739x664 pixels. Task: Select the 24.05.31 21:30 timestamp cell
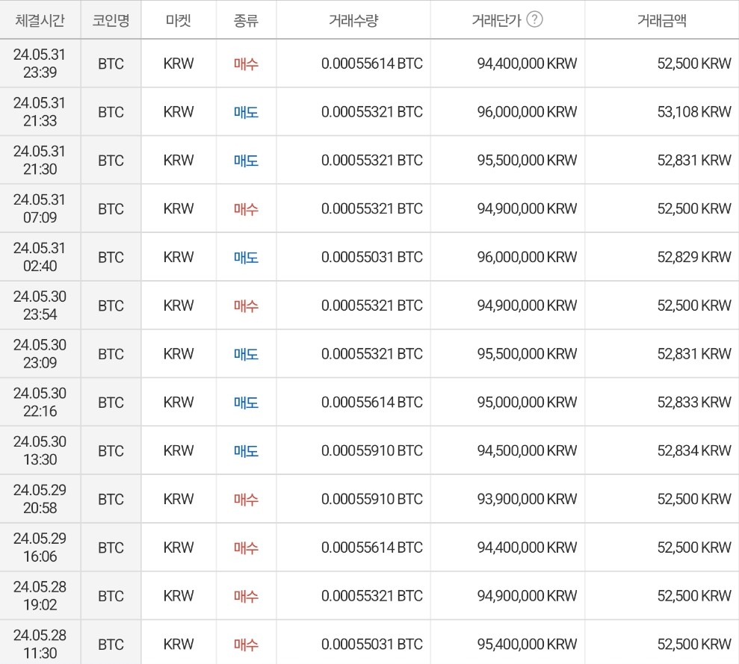(40, 161)
